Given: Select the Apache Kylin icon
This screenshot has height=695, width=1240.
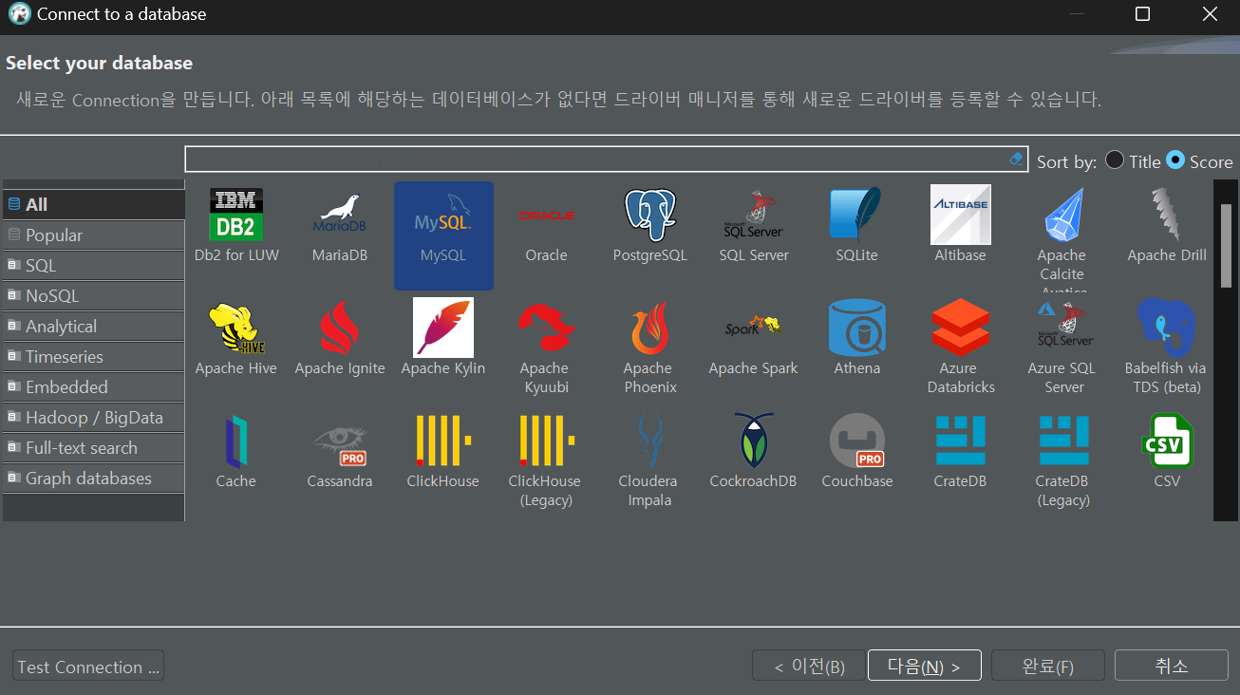Looking at the screenshot, I should (443, 328).
